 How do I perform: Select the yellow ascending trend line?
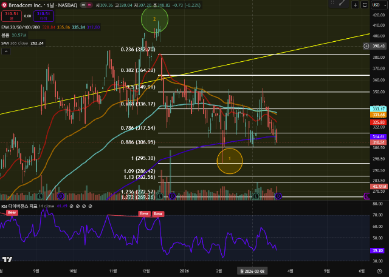(185, 74)
